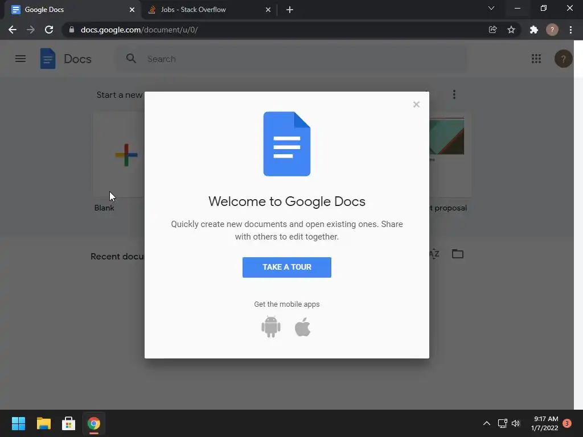The image size is (583, 437).
Task: View site information lock icon
Action: pyautogui.click(x=72, y=30)
